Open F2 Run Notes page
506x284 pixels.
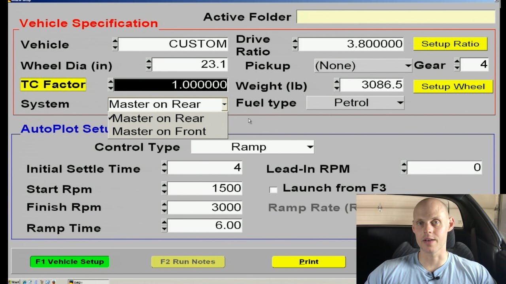tap(188, 262)
